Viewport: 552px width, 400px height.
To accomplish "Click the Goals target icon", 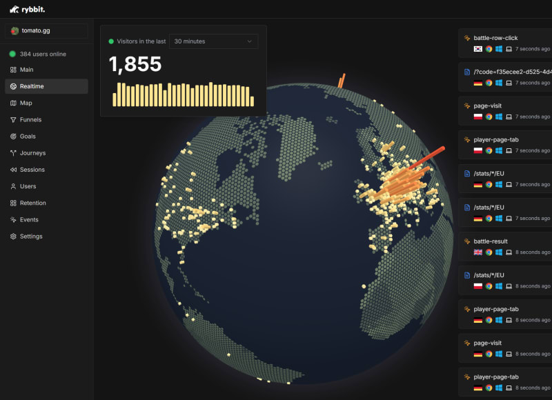I will (13, 137).
